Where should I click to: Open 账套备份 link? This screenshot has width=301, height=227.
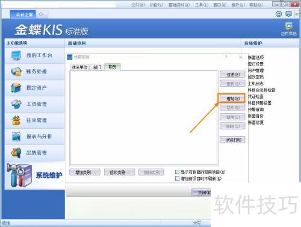[256, 116]
